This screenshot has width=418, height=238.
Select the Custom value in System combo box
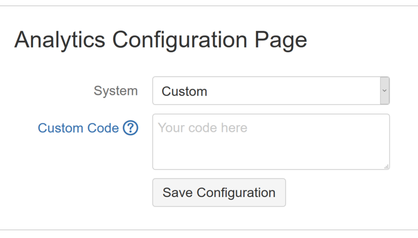tap(184, 91)
